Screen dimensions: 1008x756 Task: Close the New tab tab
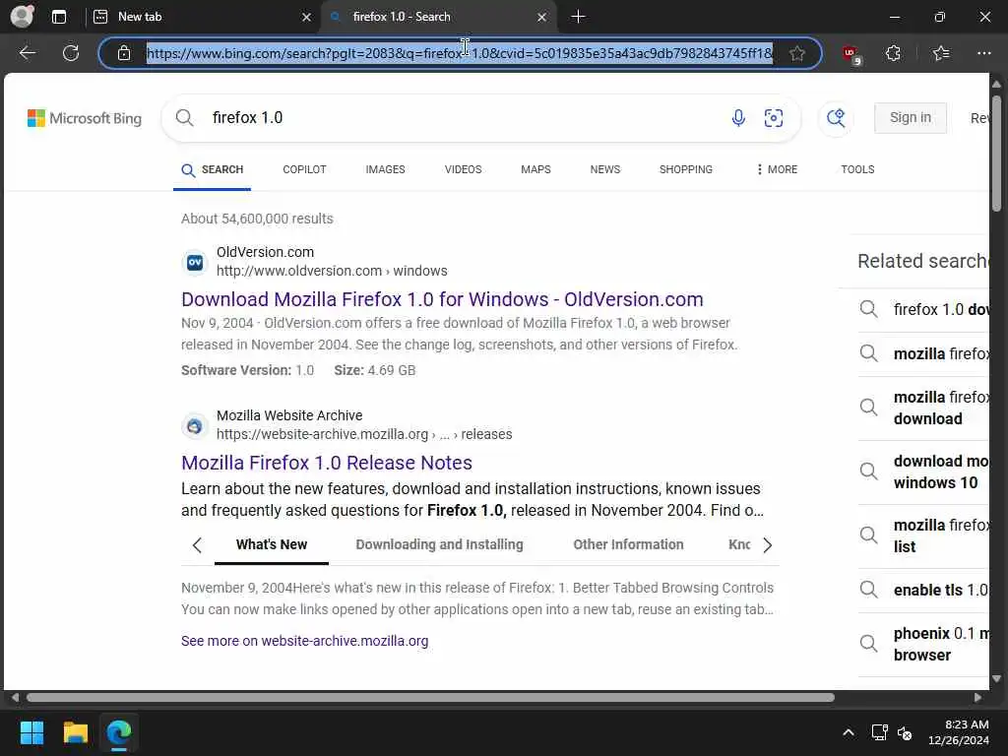[307, 18]
